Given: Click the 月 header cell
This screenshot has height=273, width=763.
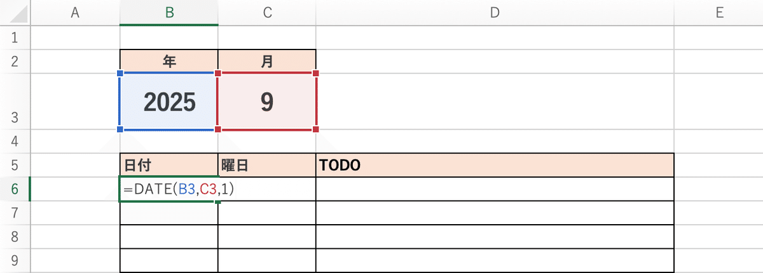Looking at the screenshot, I should [267, 62].
